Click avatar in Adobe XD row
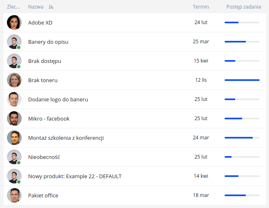Image resolution: width=269 pixels, height=208 pixels. coord(14,22)
